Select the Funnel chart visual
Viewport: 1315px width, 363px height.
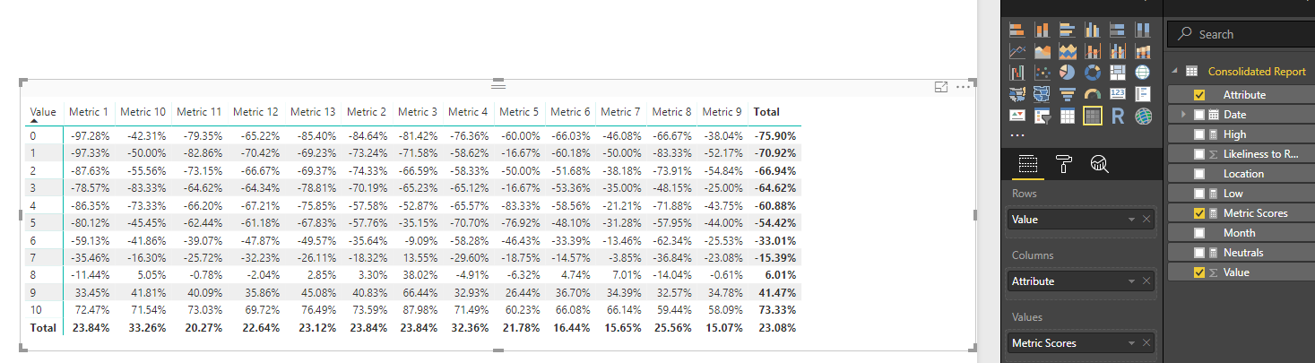(x=1068, y=94)
